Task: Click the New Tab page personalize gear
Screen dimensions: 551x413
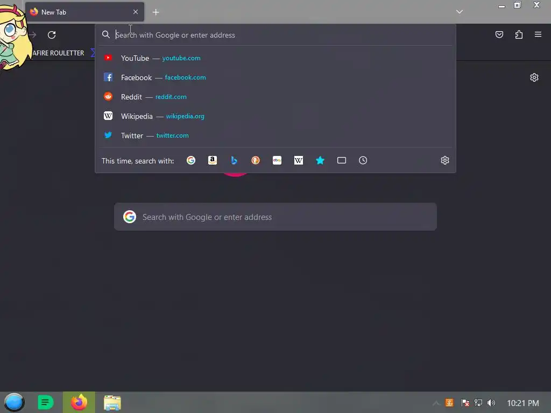Action: click(534, 77)
